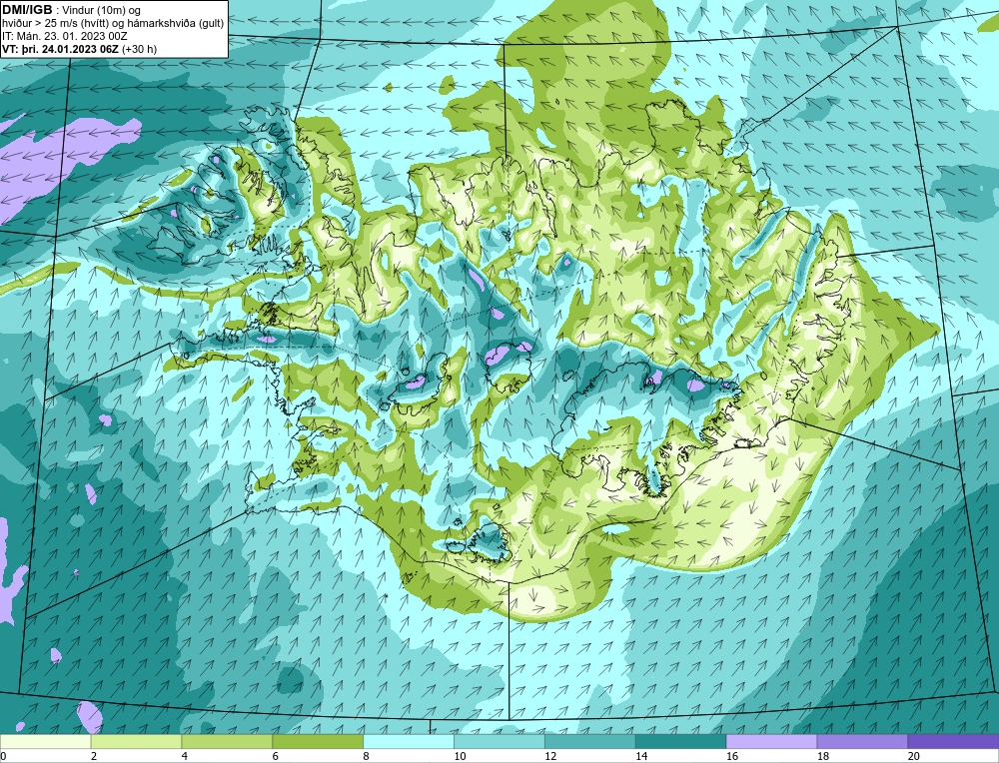
Task: Click the pale yellow 0–2 m/s legend swatch
Action: tap(46, 742)
